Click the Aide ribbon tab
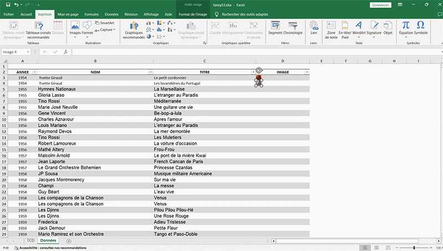 tap(168, 14)
